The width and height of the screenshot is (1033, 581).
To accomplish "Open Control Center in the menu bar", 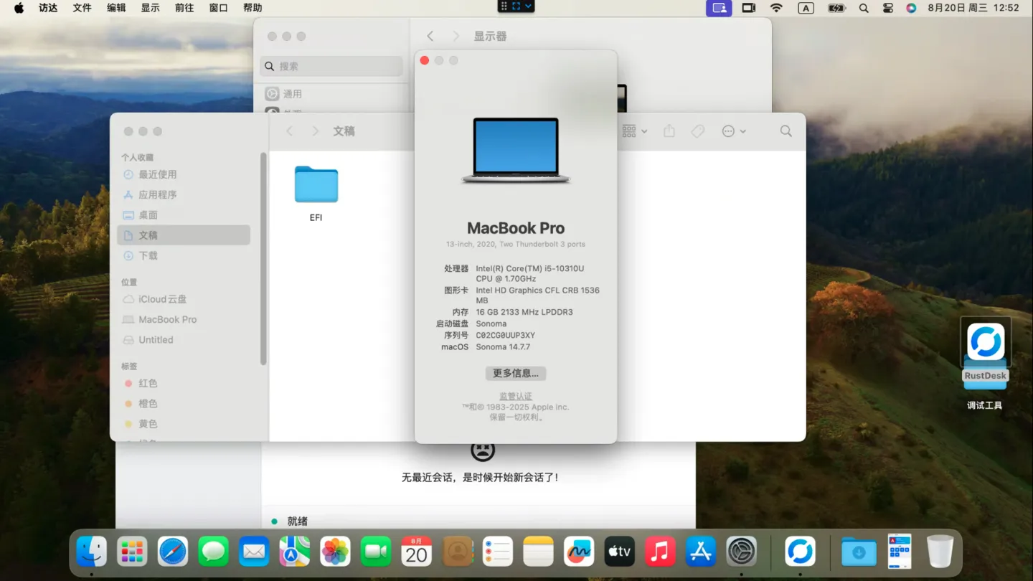I will pos(888,8).
